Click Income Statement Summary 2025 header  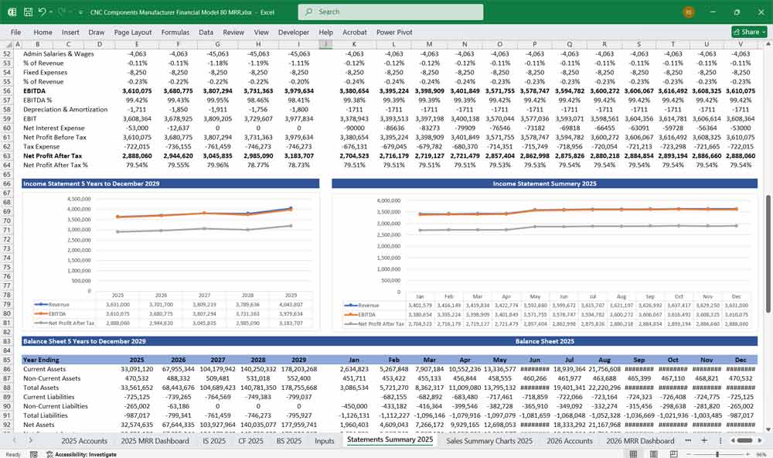[544, 183]
